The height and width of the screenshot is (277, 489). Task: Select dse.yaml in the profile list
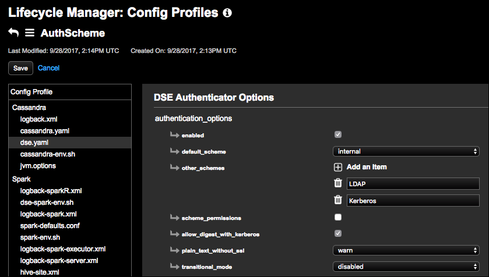pyautogui.click(x=70, y=143)
